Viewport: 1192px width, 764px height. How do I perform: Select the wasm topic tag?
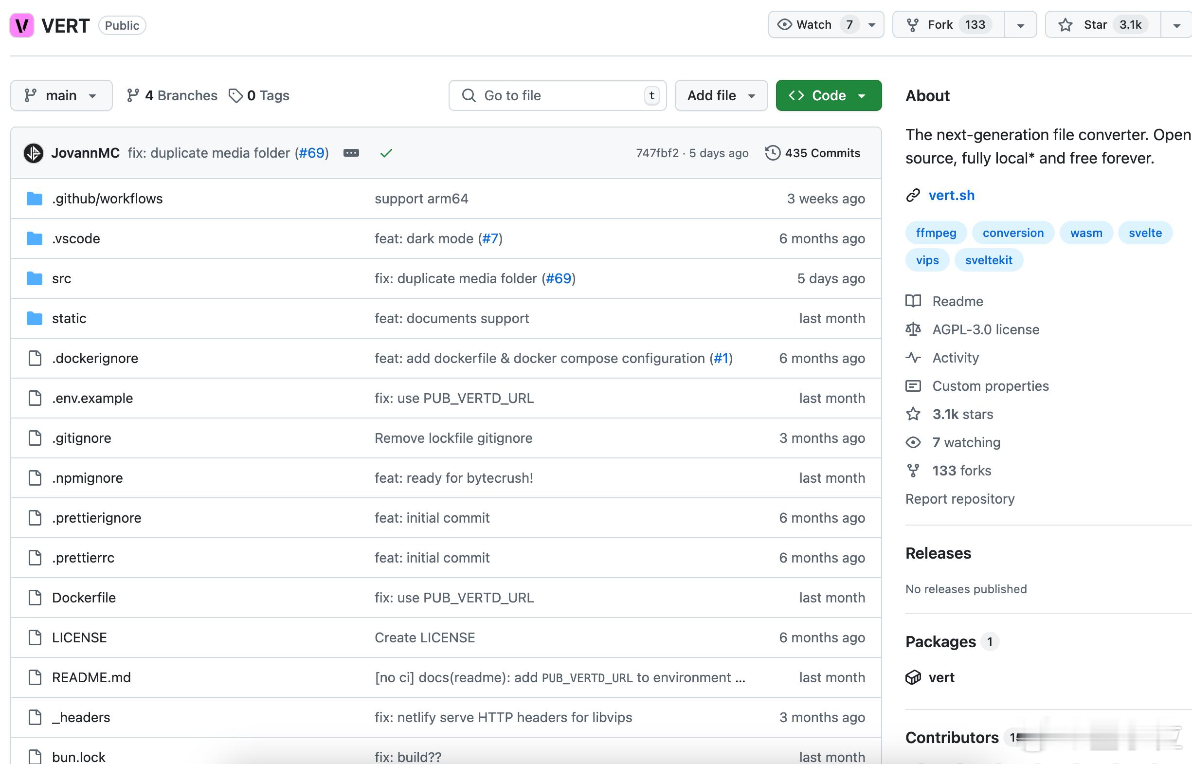(x=1086, y=233)
